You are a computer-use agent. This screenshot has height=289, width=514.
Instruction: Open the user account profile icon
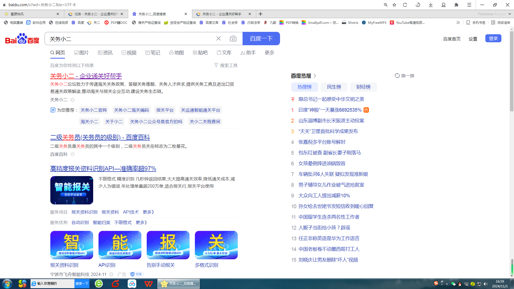(x=444, y=5)
